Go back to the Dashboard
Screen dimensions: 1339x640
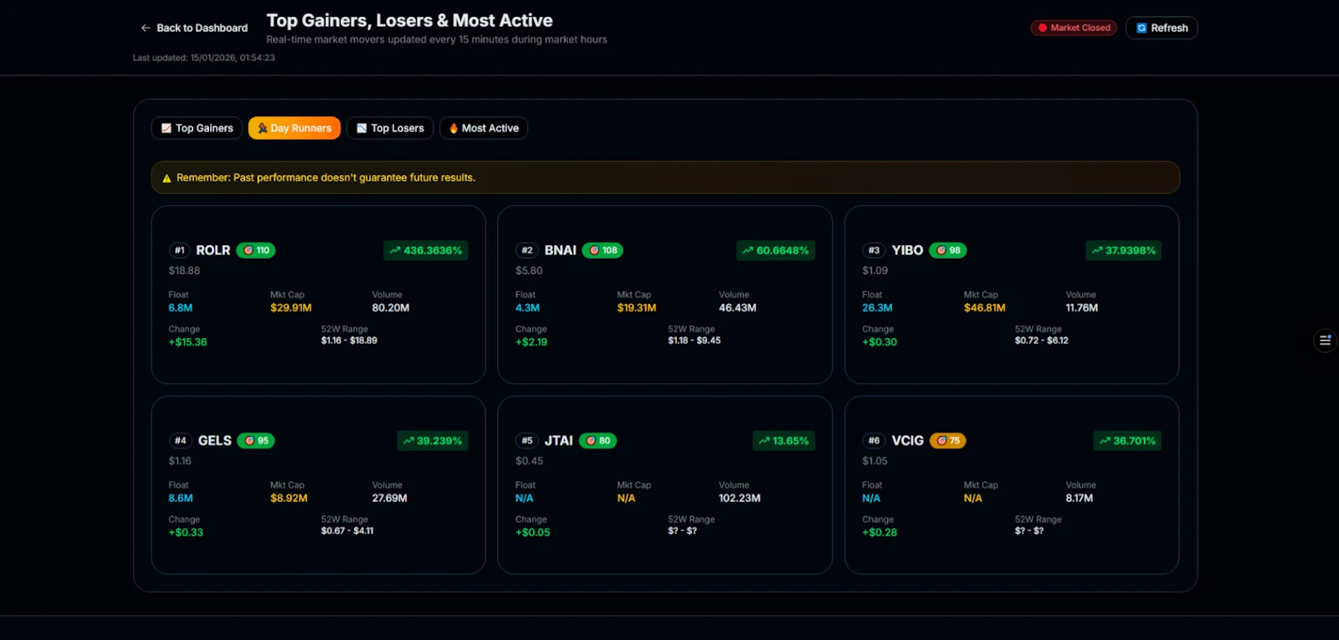click(x=194, y=28)
